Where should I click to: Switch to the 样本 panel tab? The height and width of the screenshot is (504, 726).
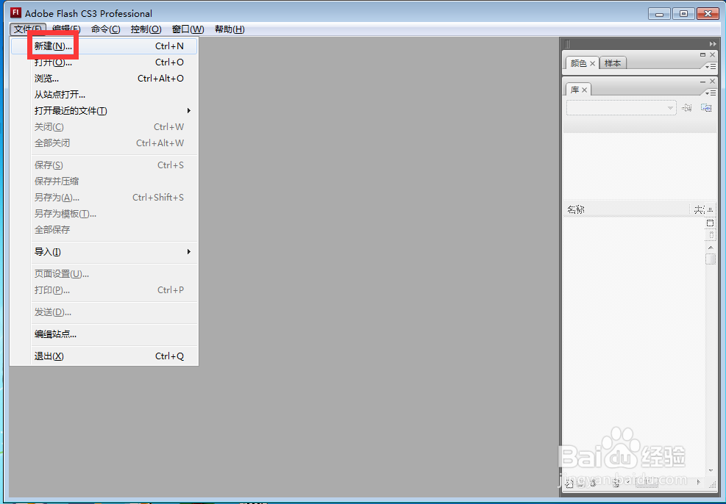click(x=613, y=63)
